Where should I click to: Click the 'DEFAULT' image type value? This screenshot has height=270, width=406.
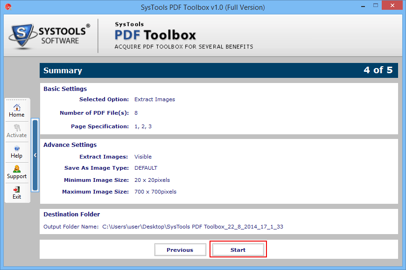tap(146, 168)
